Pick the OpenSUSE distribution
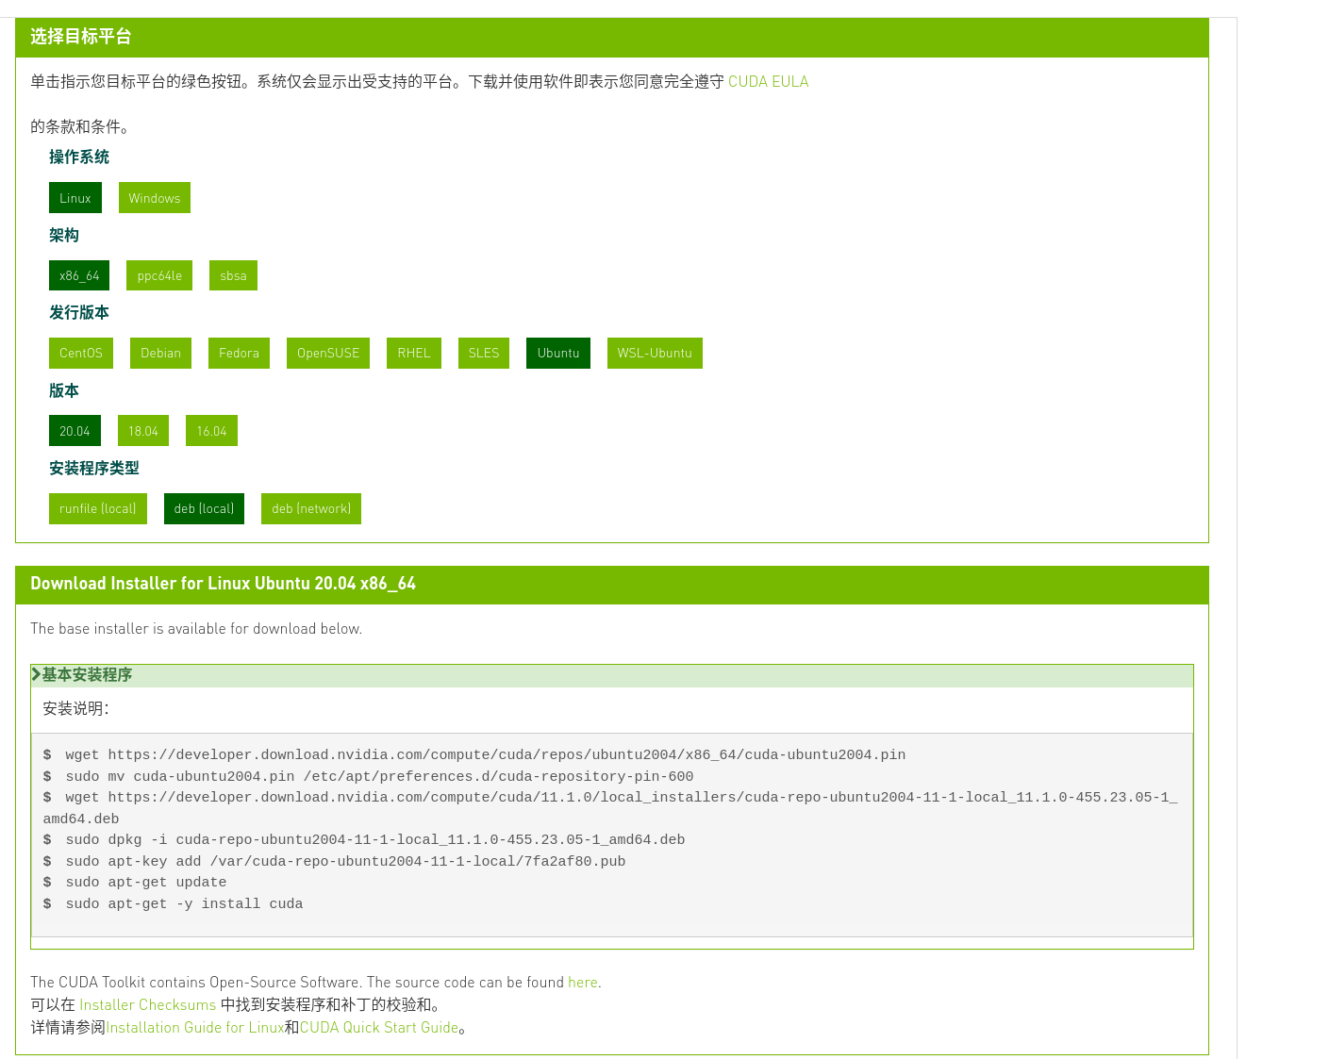1329x1059 pixels. pyautogui.click(x=328, y=353)
